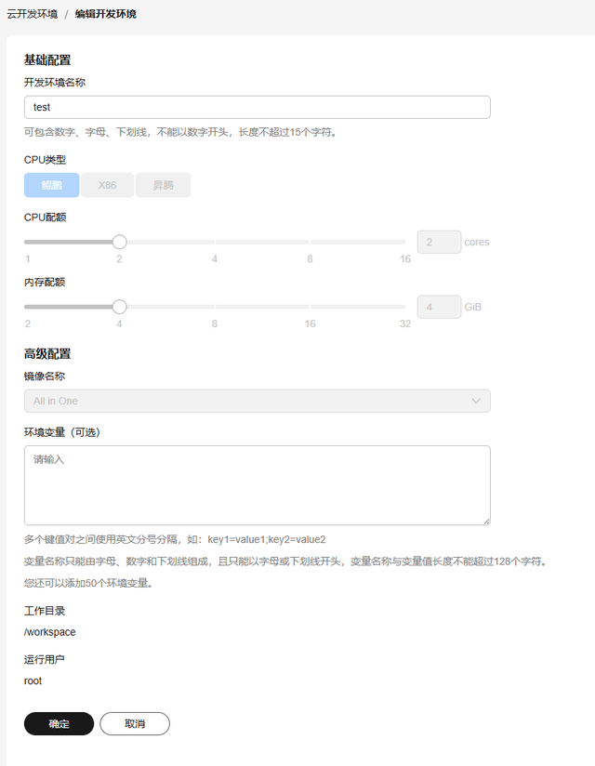Set CPU配额 slider to the 16 mark
595x766 pixels.
tap(404, 242)
